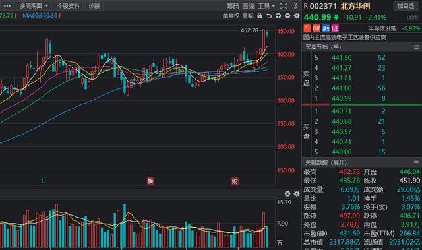The height and width of the screenshot is (250, 422).
Task: Click the CNY currency icon
Action: [x=316, y=28]
